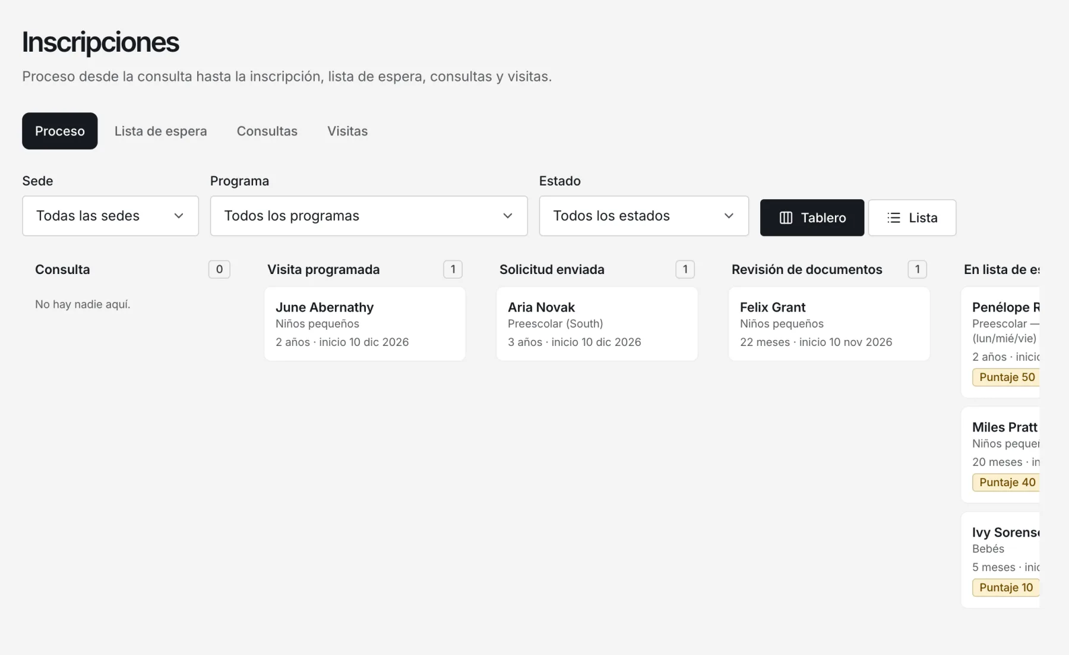Select the Tablero view button

(x=812, y=218)
